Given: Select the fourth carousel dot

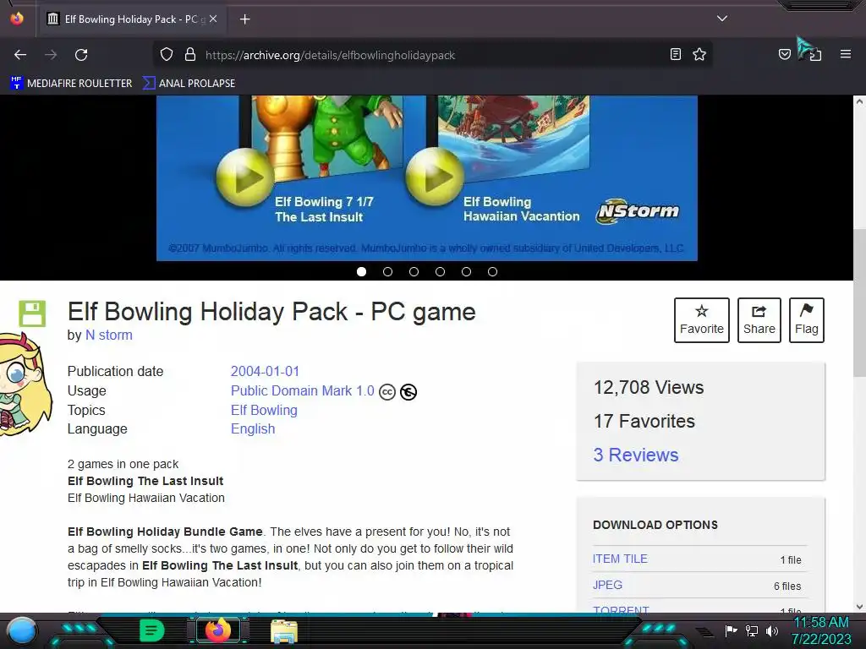Looking at the screenshot, I should click(x=440, y=271).
